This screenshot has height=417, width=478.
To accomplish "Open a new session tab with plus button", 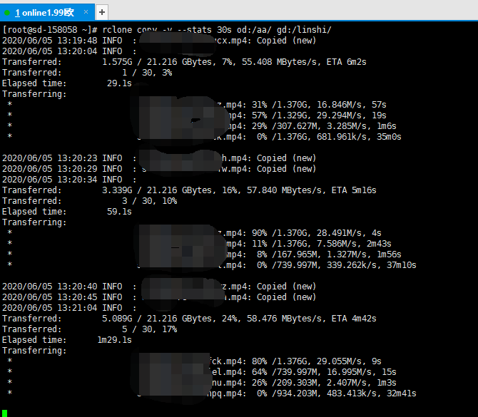I will coord(102,12).
